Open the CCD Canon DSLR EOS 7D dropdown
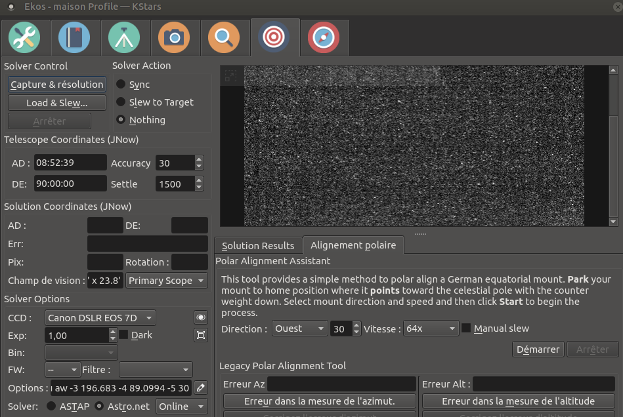This screenshot has width=623, height=417. (x=100, y=318)
